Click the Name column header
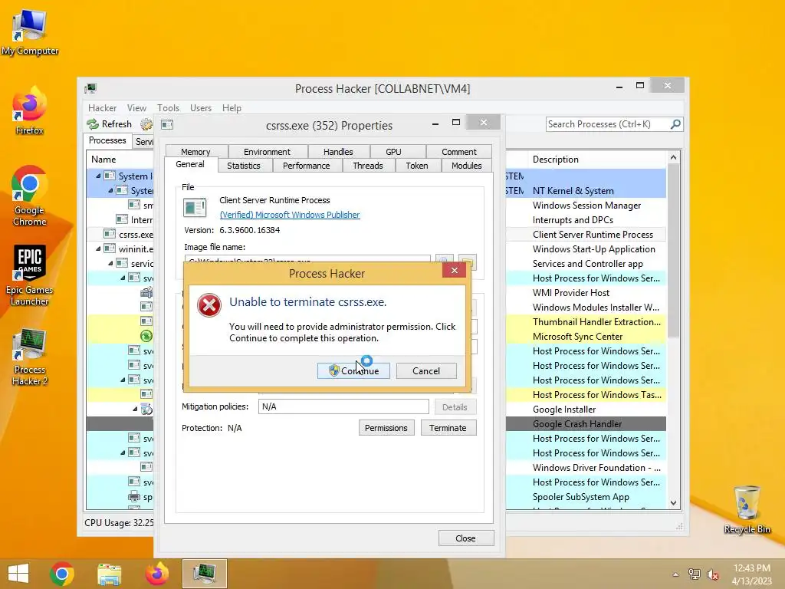Screen dimensions: 785x589 pos(120,160)
